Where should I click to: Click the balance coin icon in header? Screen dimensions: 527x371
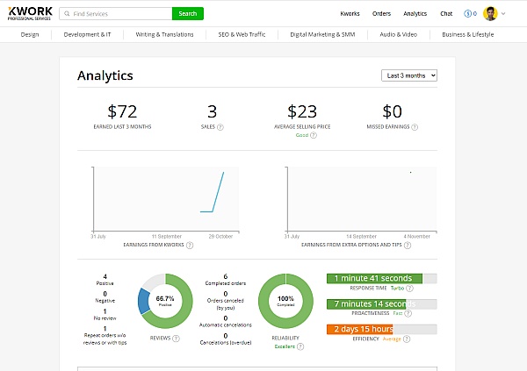[467, 14]
